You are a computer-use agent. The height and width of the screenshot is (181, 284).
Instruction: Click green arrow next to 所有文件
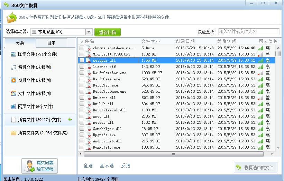(70, 120)
